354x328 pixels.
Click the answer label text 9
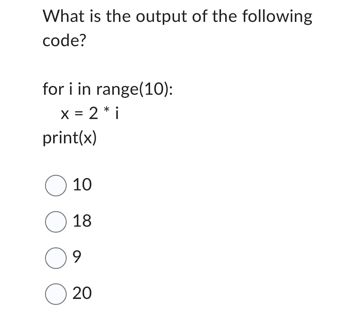pos(78,257)
